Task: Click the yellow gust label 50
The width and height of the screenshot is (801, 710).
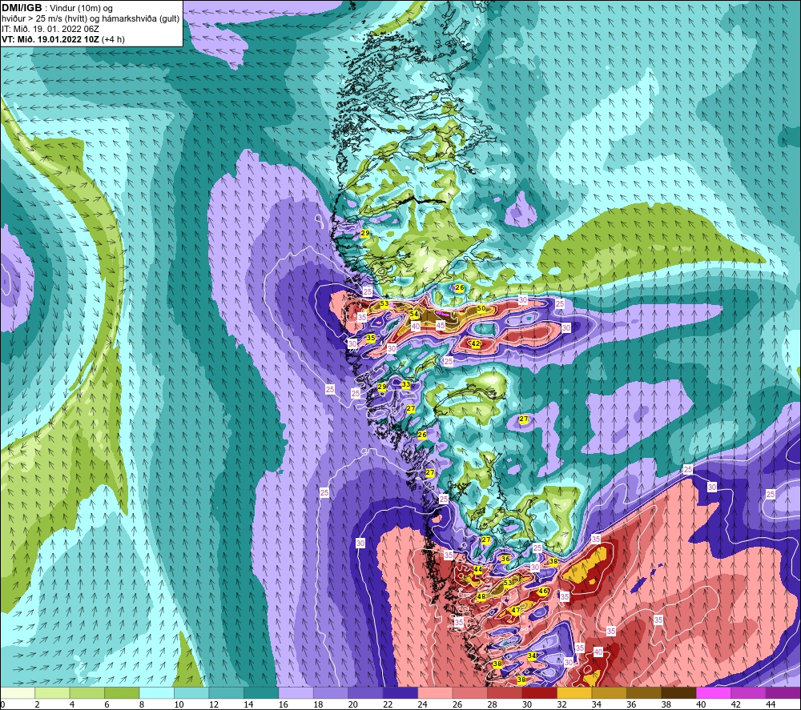Action: pos(481,308)
